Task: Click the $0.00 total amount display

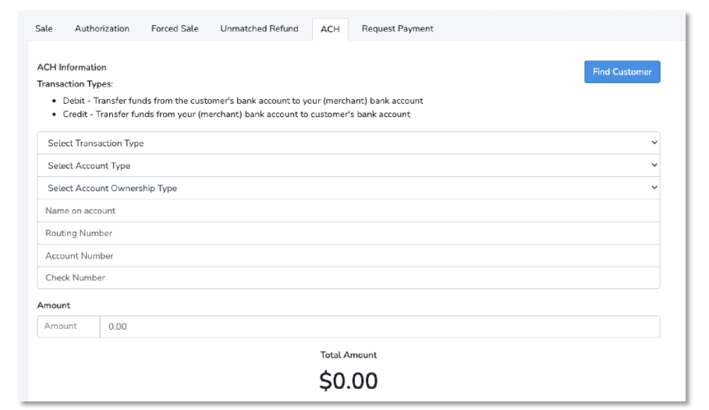Action: (348, 380)
